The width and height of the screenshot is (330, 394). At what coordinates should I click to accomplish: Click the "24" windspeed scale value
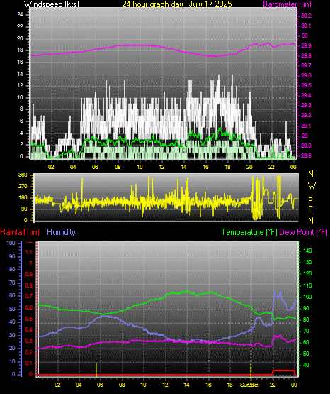point(20,15)
